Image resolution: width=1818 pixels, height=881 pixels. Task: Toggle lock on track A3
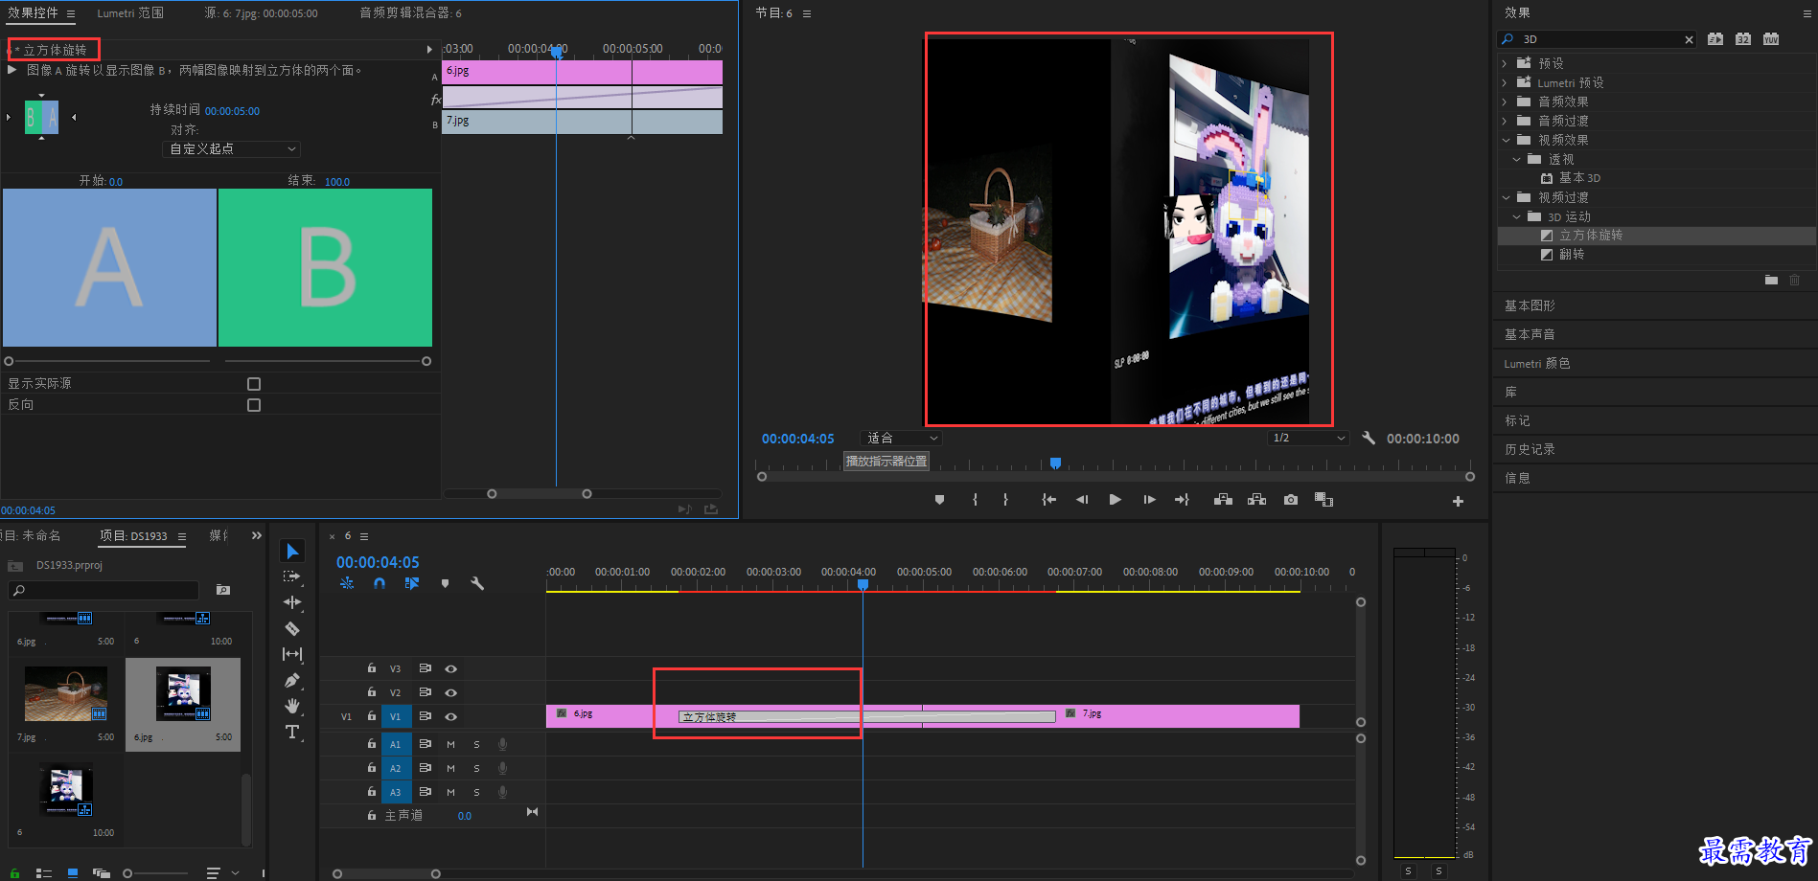point(372,792)
